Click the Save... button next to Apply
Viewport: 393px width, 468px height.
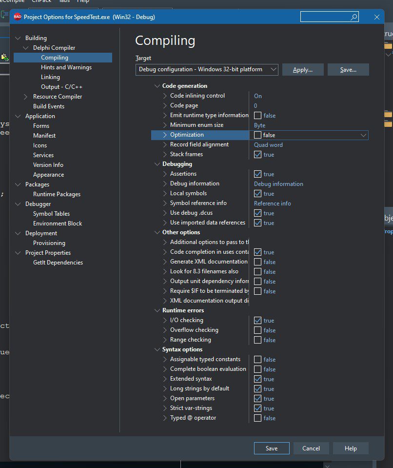point(348,70)
